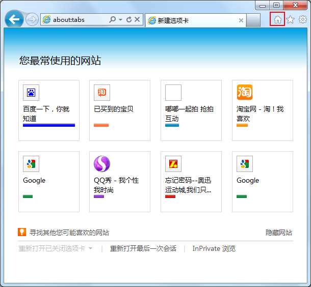
Task: Close the 新建选项卡 tab
Action: click(x=241, y=20)
